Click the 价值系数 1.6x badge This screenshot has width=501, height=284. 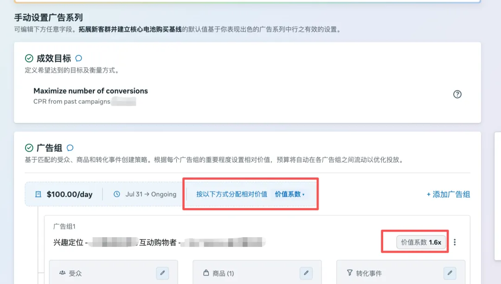tap(421, 242)
